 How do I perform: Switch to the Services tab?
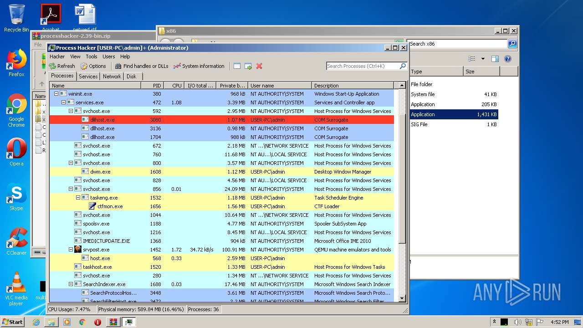(88, 77)
